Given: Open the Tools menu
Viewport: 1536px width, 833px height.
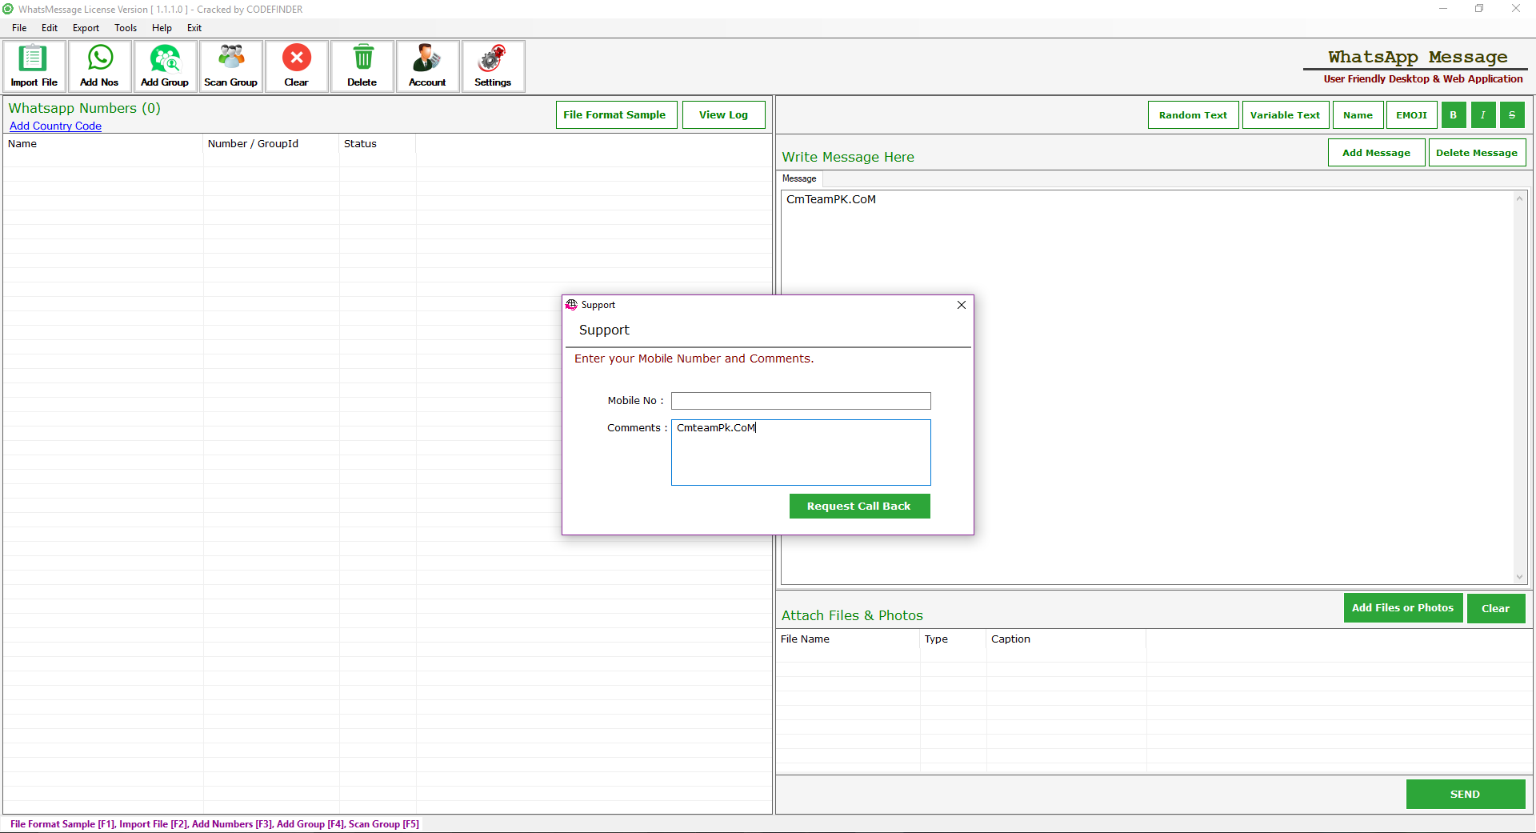Looking at the screenshot, I should (x=126, y=28).
